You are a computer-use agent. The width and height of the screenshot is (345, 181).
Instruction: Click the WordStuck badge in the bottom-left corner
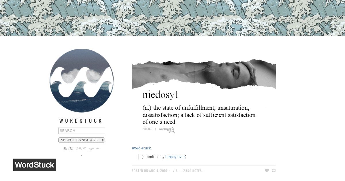pos(35,165)
